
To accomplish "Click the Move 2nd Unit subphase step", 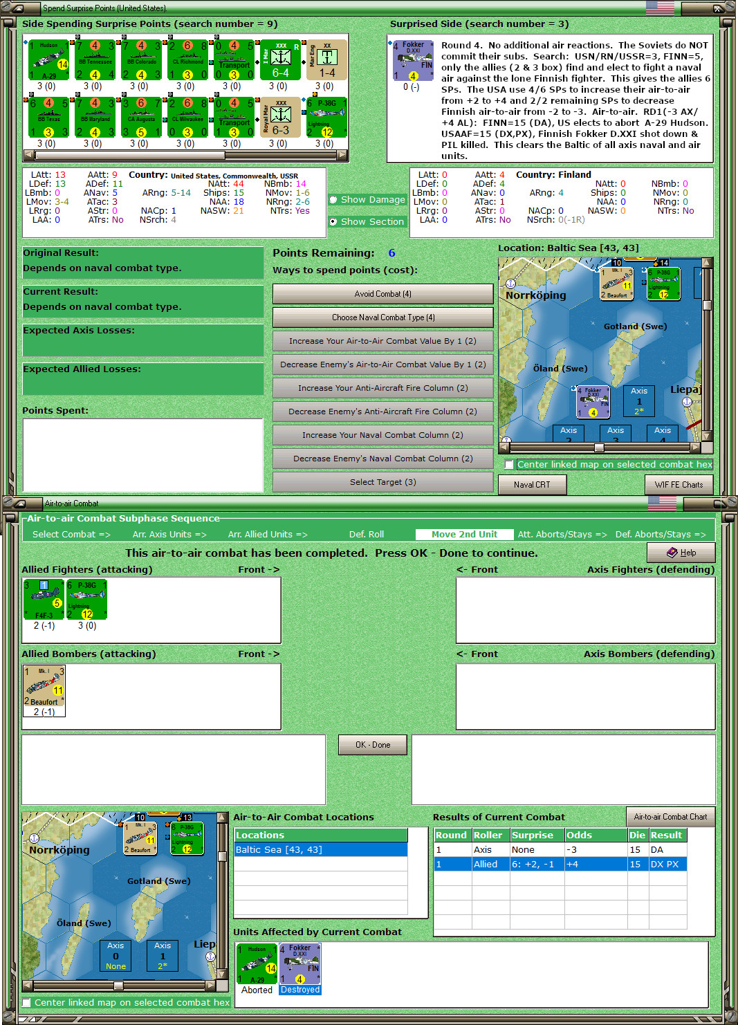I will pos(464,534).
